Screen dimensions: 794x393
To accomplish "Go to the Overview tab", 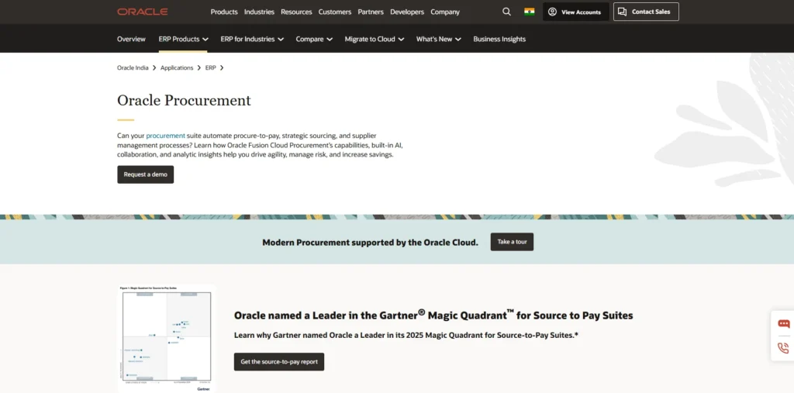I will [x=131, y=39].
